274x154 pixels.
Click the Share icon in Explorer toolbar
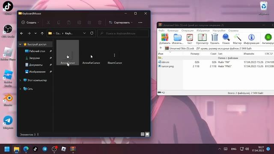[x=89, y=23]
